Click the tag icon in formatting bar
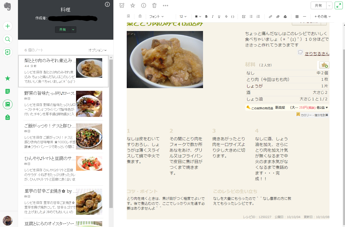Viewport: 345px width, 227px height. tap(140, 16)
